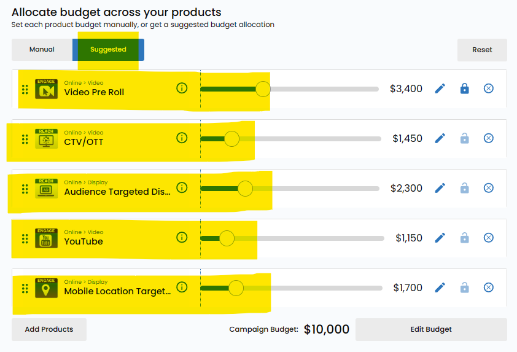Click the Video Pre Roll product thumbnail icon
The image size is (517, 352).
coord(46,89)
